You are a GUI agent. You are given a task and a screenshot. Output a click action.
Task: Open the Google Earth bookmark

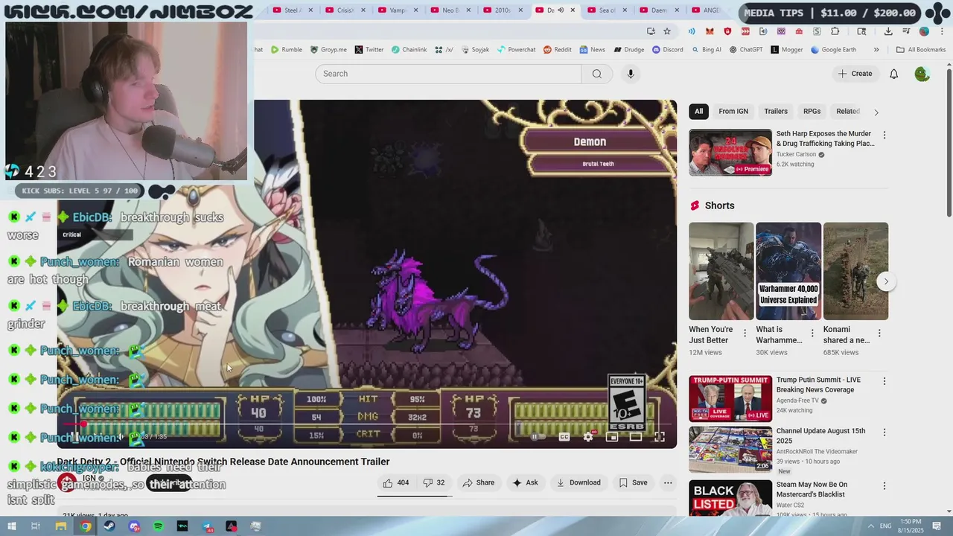click(x=833, y=50)
